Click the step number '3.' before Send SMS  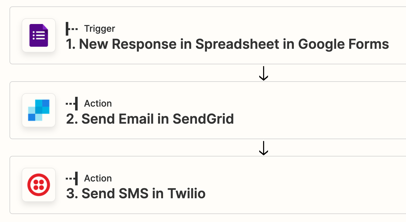(72, 194)
